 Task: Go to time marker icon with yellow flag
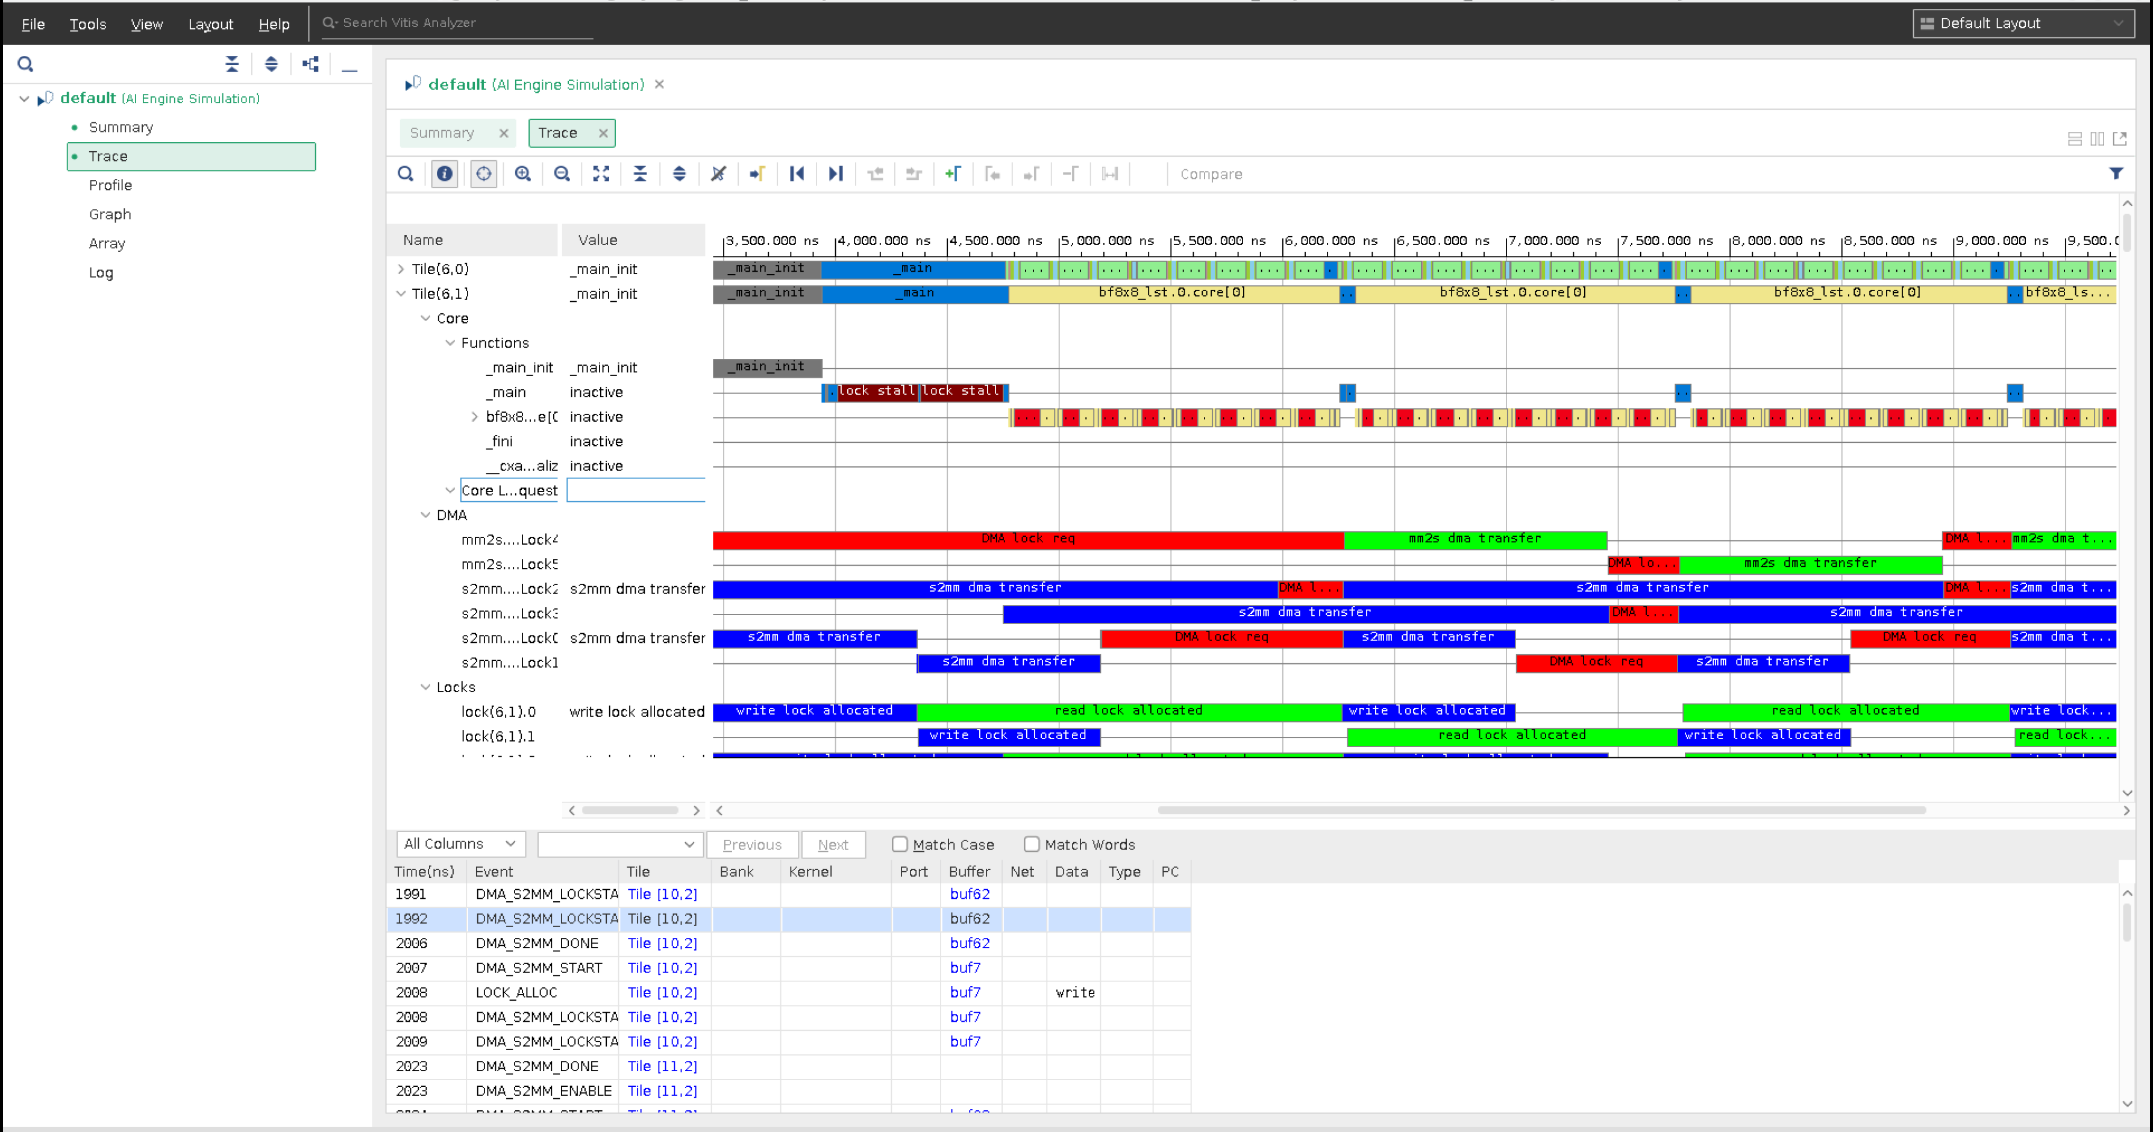tap(757, 174)
